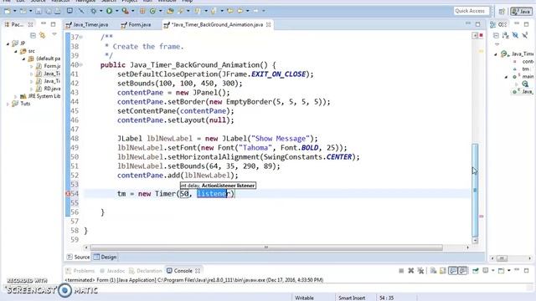Open the Source tab below the editor

[x=78, y=257]
